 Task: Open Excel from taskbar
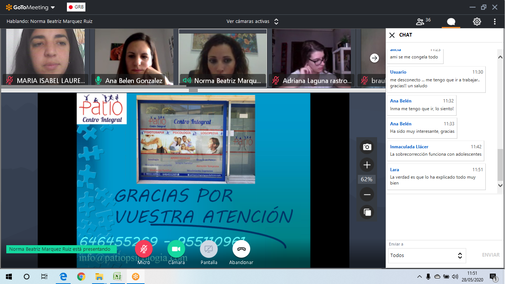(117, 276)
